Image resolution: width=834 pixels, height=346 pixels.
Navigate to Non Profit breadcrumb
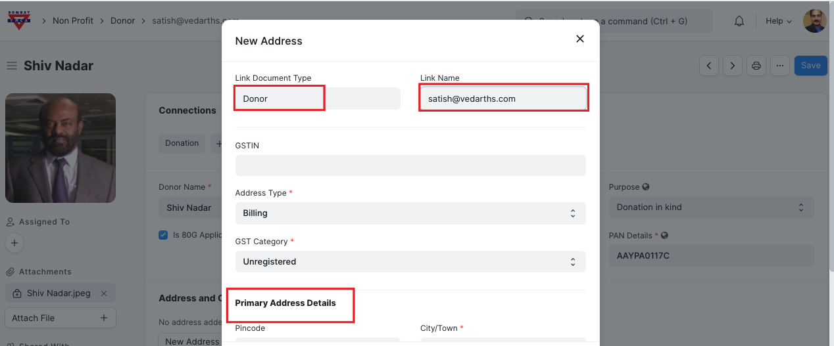[73, 21]
